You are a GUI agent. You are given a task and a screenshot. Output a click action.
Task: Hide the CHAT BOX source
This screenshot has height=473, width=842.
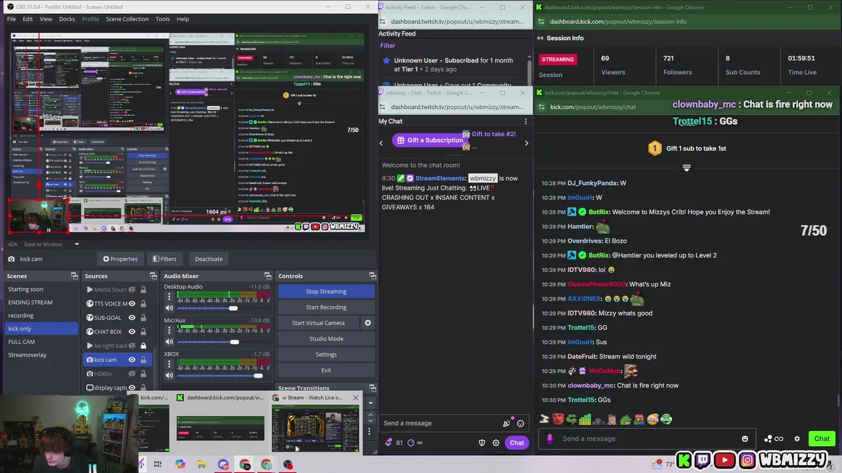(132, 332)
